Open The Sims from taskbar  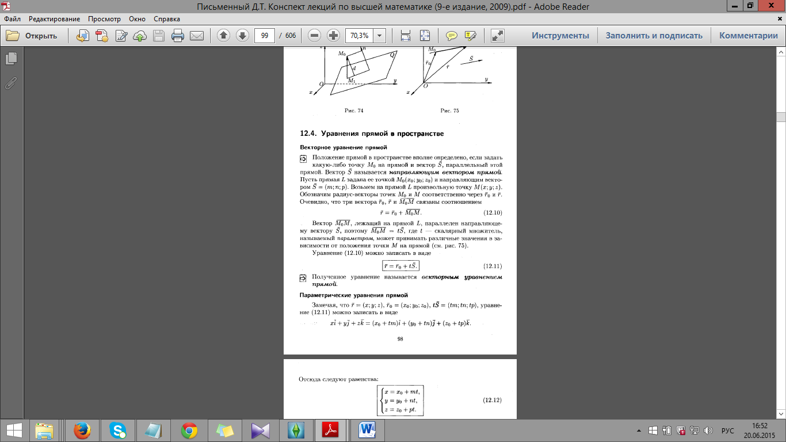pyautogui.click(x=296, y=430)
